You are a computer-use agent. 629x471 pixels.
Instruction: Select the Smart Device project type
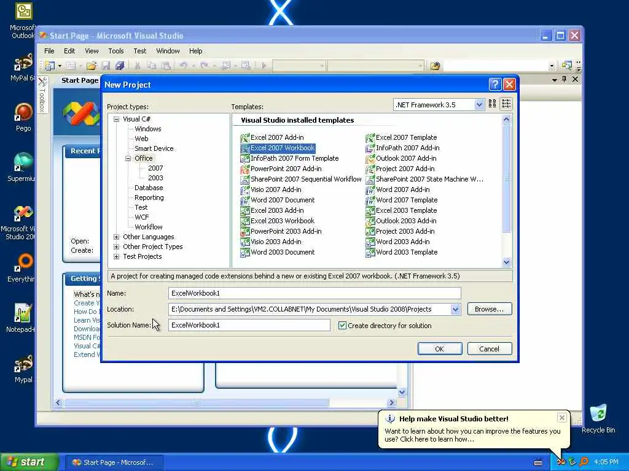(x=154, y=148)
